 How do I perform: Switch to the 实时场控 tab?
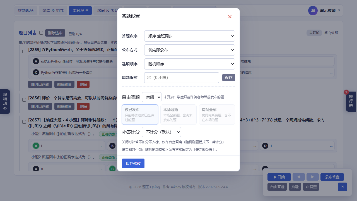point(80,11)
